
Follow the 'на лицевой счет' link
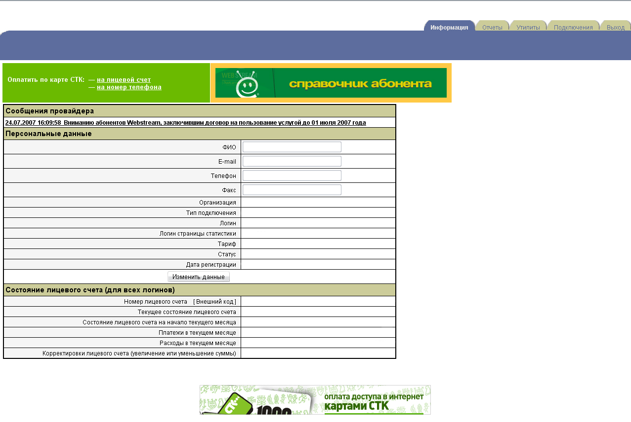pos(124,80)
